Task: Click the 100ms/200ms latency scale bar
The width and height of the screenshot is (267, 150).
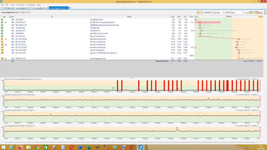Action: pos(254,12)
